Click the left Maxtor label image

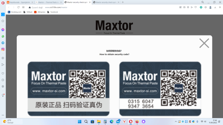[x=68, y=89]
